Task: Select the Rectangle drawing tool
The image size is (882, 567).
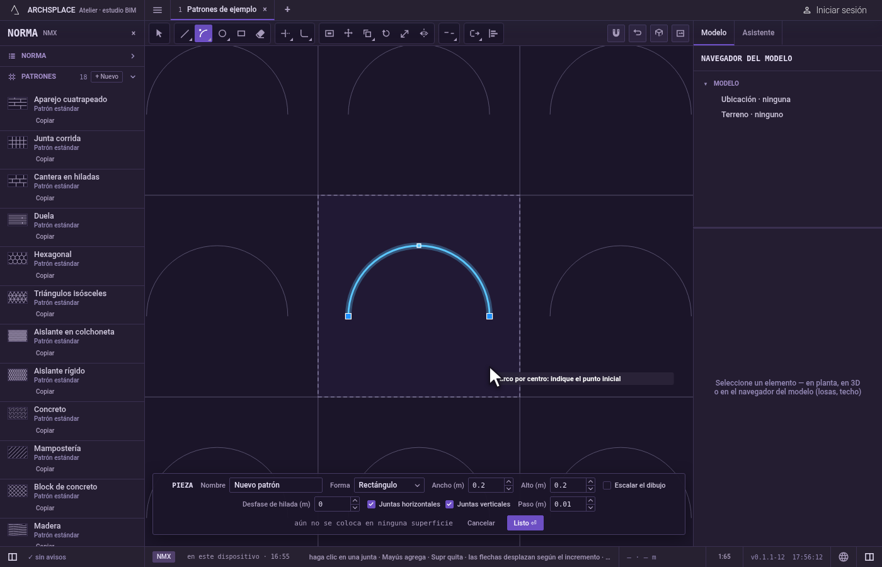Action: click(241, 33)
